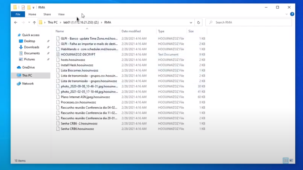Select Rascunho reunião Conferencia dia 04-02 file
The width and height of the screenshot is (303, 170).
89,108
